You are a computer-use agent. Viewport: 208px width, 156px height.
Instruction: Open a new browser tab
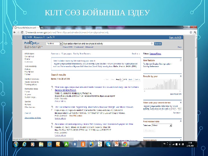click(x=42, y=28)
